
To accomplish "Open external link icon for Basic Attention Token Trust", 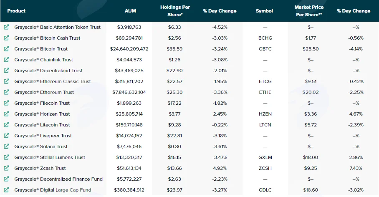I will point(6,27).
